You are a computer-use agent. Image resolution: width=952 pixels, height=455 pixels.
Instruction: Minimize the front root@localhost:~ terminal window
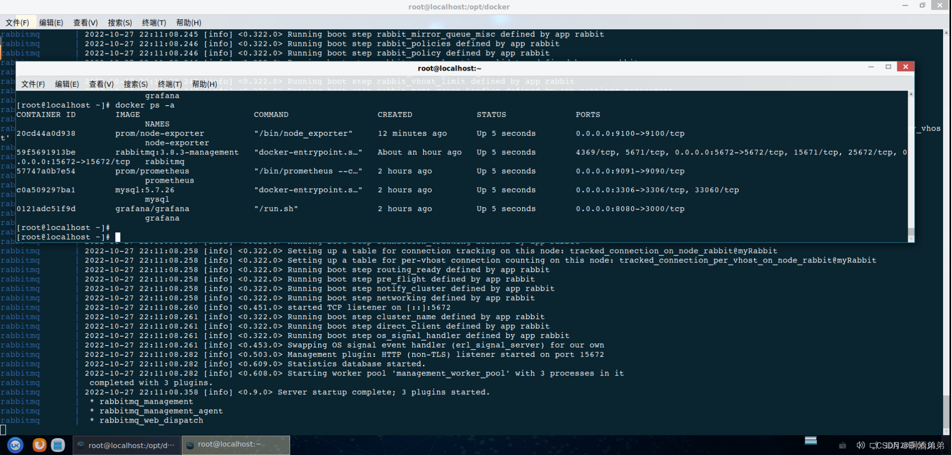pyautogui.click(x=871, y=67)
